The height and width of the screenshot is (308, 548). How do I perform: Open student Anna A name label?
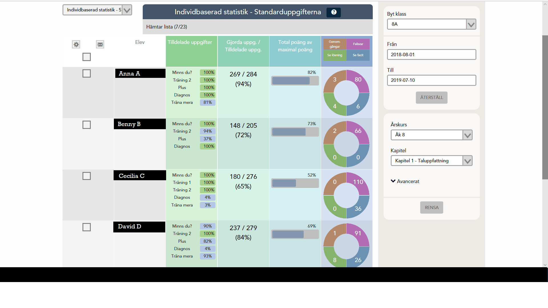pyautogui.click(x=140, y=73)
